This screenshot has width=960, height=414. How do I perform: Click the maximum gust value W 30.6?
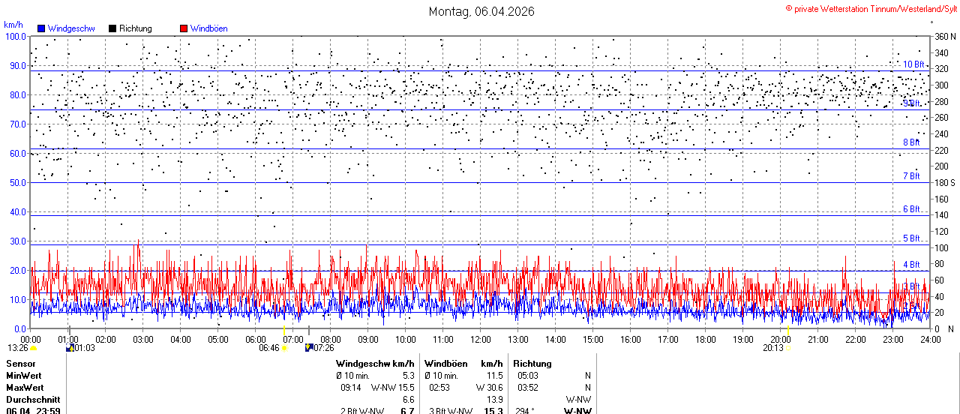pos(489,388)
